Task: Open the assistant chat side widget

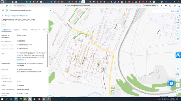Action: [x=178, y=55]
